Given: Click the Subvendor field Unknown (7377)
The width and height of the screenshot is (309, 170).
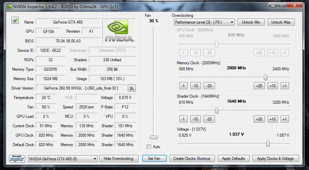Looking at the screenshot, I should (112, 50).
